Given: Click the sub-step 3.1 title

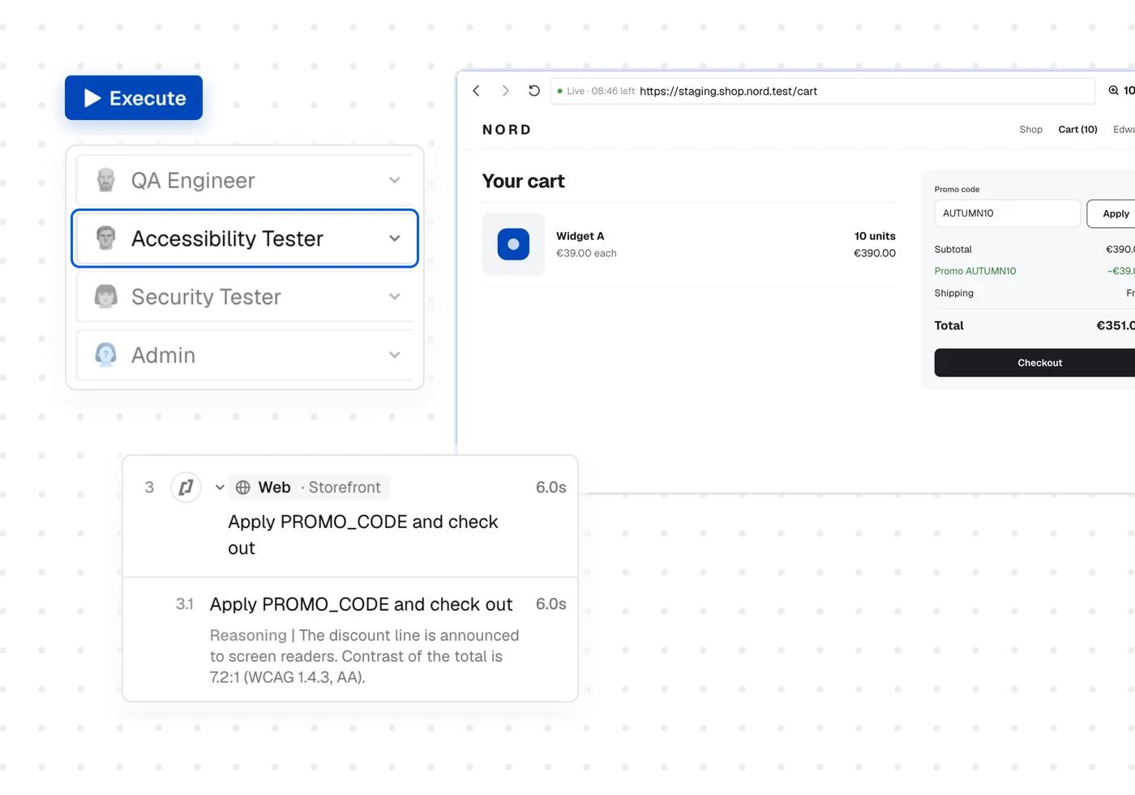Looking at the screenshot, I should point(361,604).
